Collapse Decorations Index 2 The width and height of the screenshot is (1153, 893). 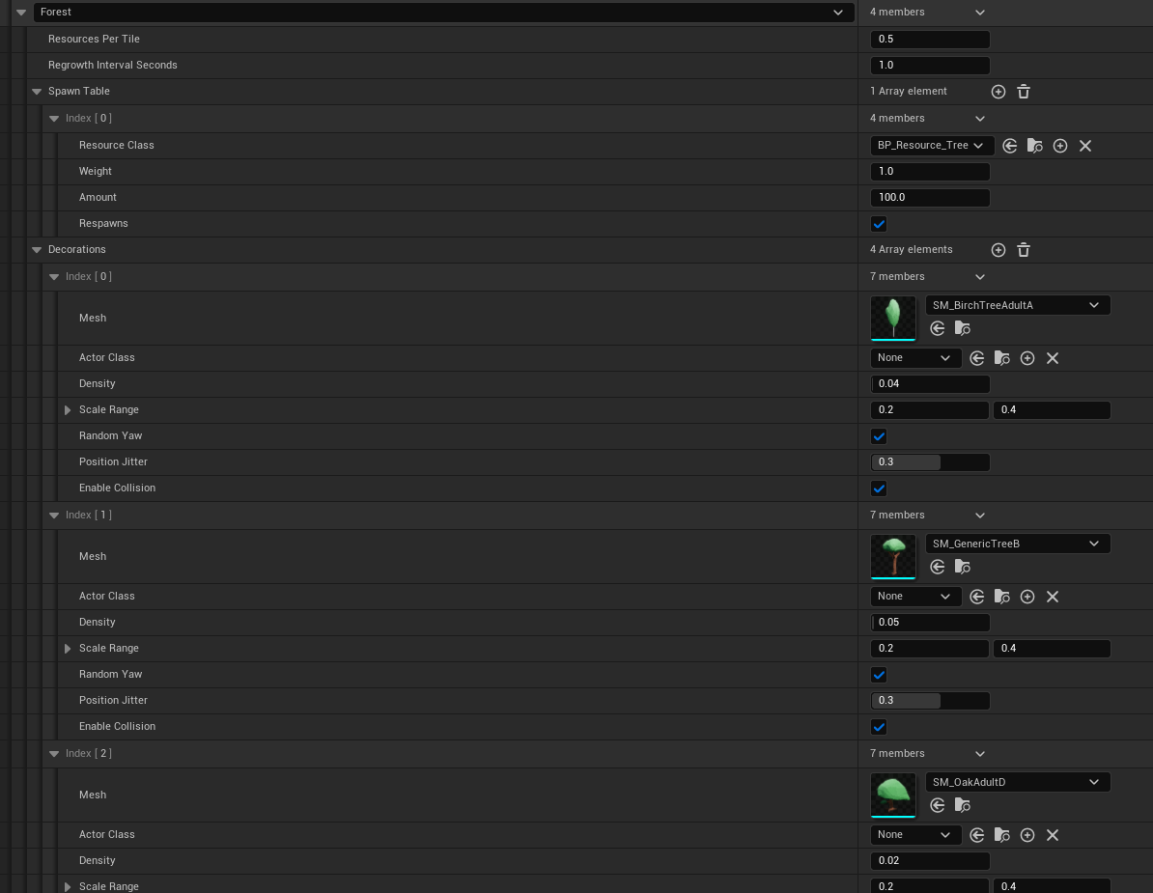pos(54,753)
